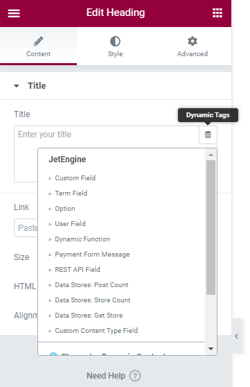Click the dropdown scrollbar up arrow

pos(211,155)
